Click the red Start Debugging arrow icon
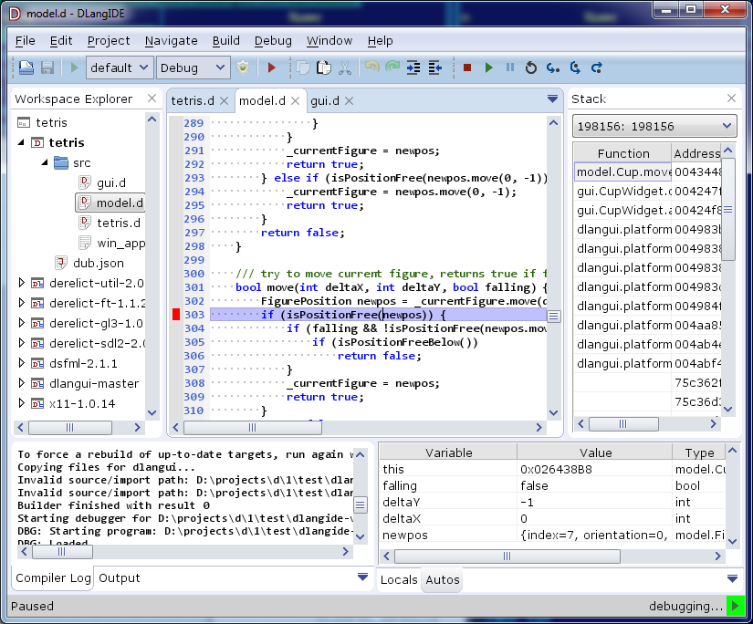This screenshot has width=753, height=624. 271,68
